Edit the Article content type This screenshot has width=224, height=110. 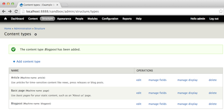139,80
